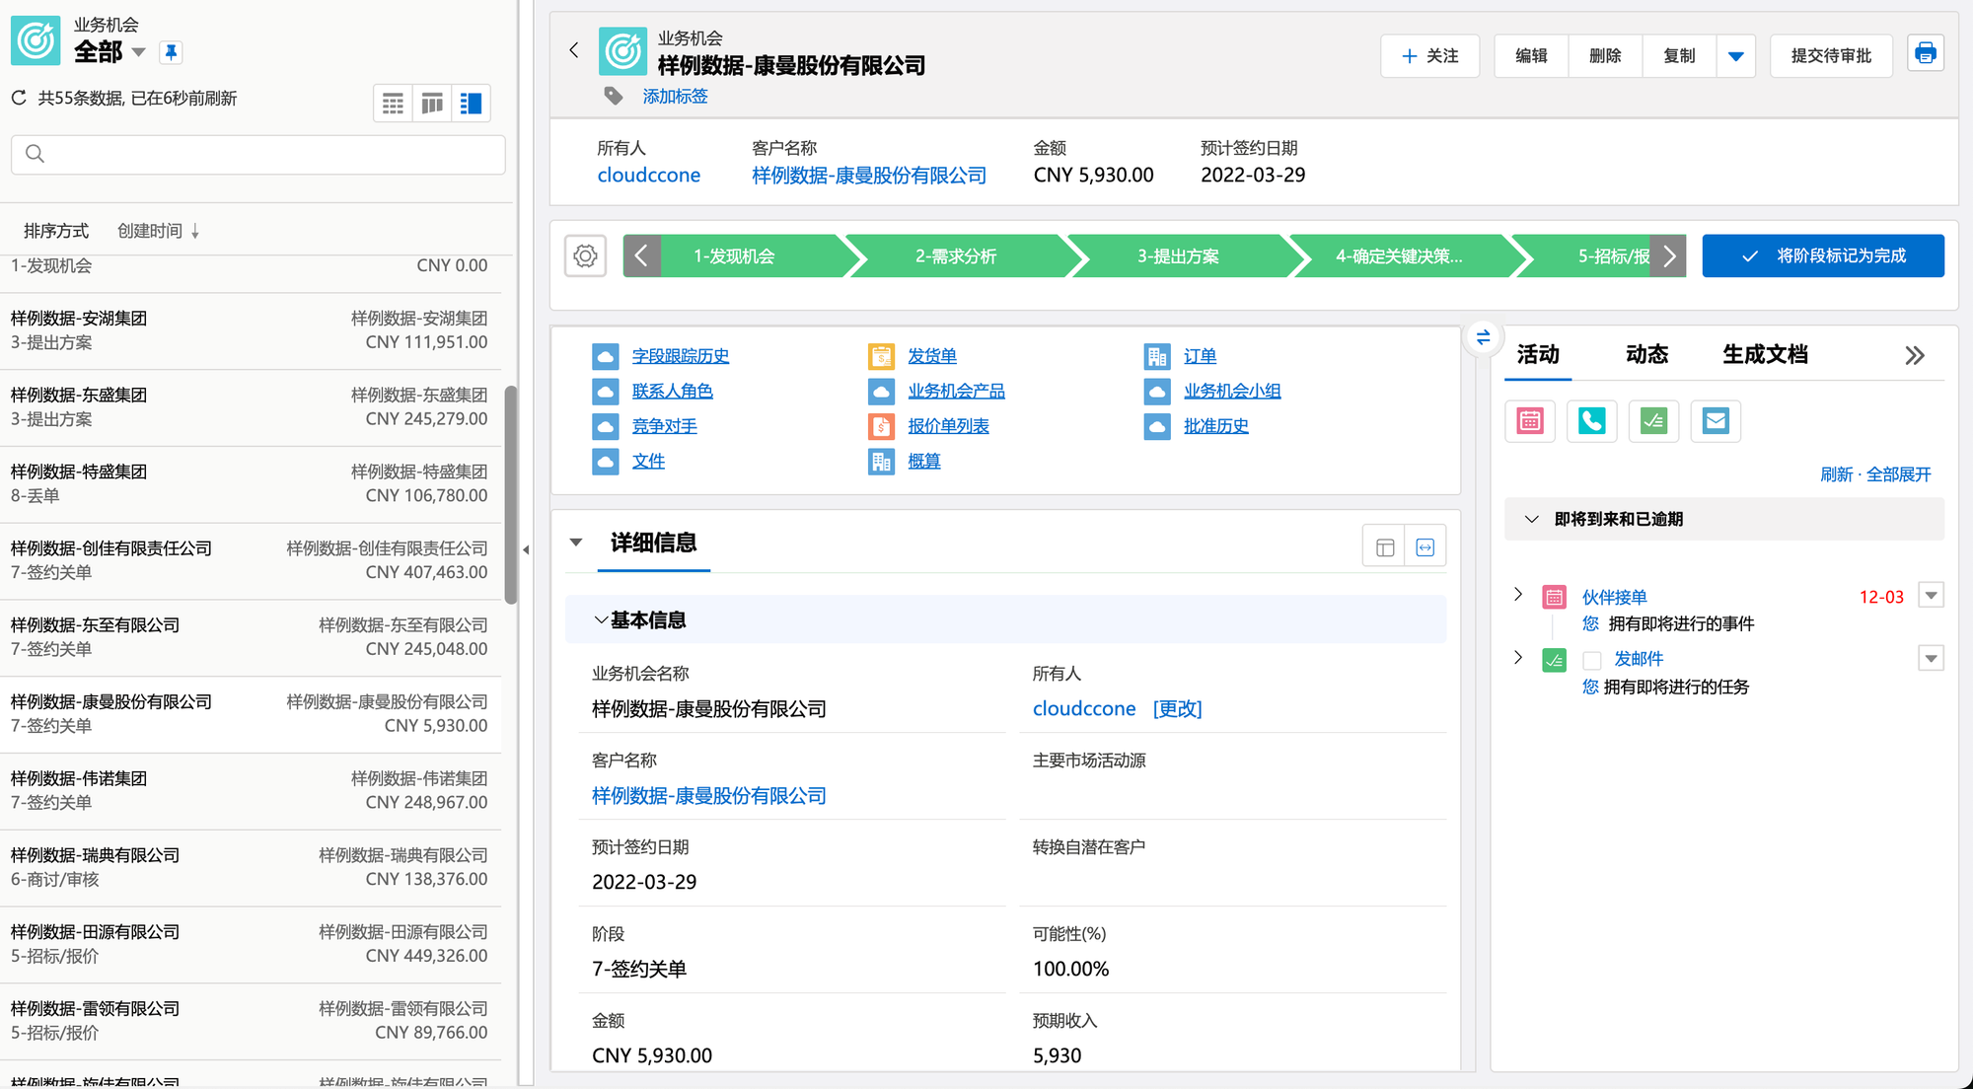Image resolution: width=1973 pixels, height=1089 pixels.
Task: Open the stage path settings gear
Action: click(585, 256)
